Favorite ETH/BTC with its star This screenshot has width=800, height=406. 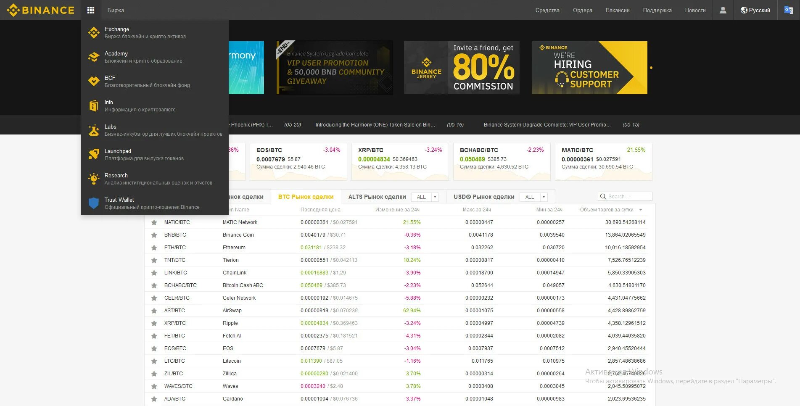[154, 248]
